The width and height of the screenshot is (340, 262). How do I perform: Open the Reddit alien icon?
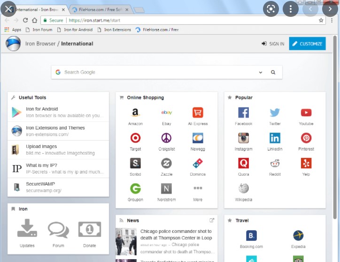275,163
